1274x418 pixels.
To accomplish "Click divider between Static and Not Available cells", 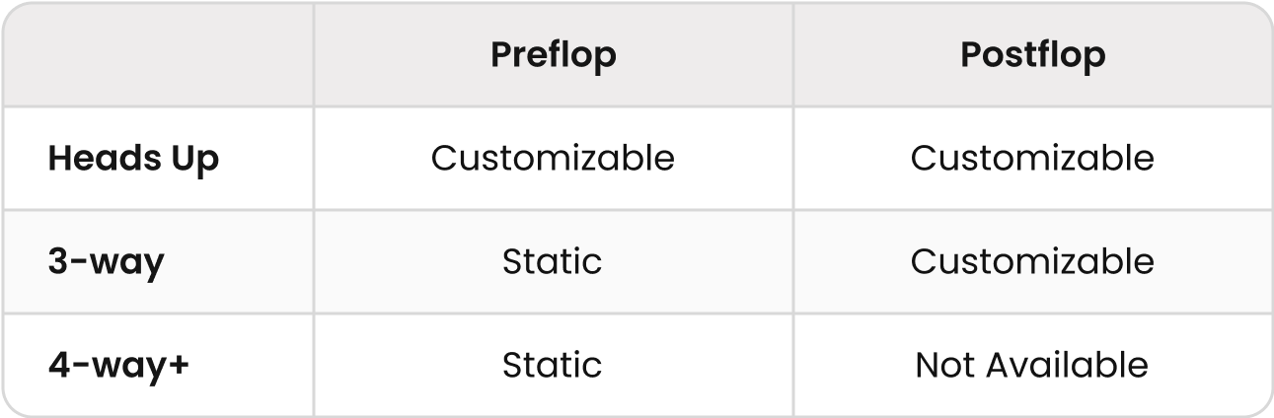I will pyautogui.click(x=793, y=365).
